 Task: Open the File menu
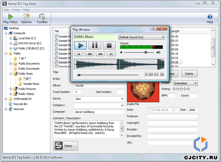tap(6, 10)
